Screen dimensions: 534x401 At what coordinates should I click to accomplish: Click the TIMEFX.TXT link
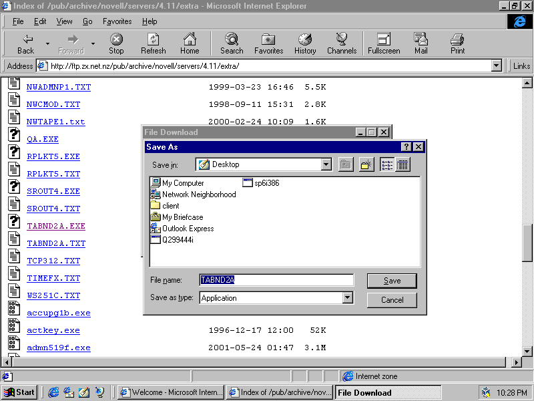[53, 279]
